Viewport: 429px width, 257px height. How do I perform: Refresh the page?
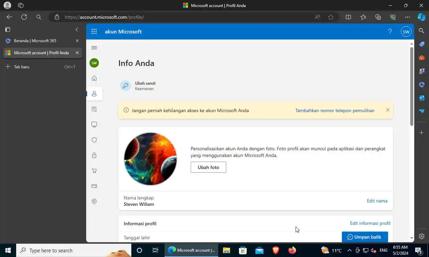(24, 17)
